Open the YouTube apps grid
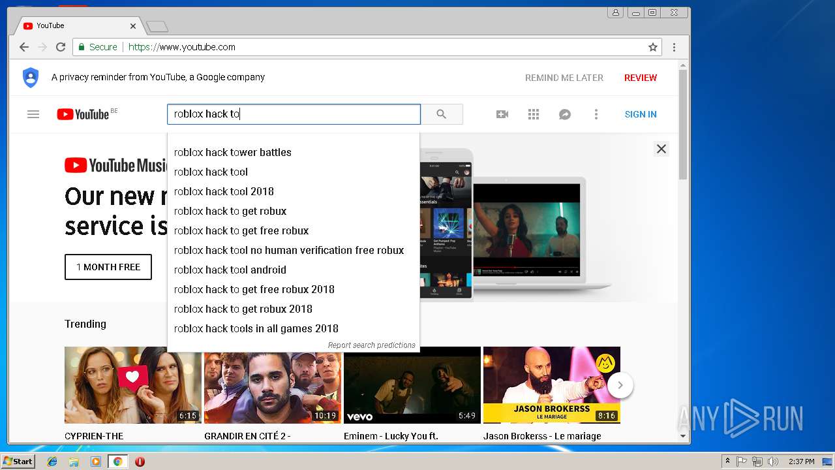Screen dimensions: 835x470 pyautogui.click(x=534, y=114)
